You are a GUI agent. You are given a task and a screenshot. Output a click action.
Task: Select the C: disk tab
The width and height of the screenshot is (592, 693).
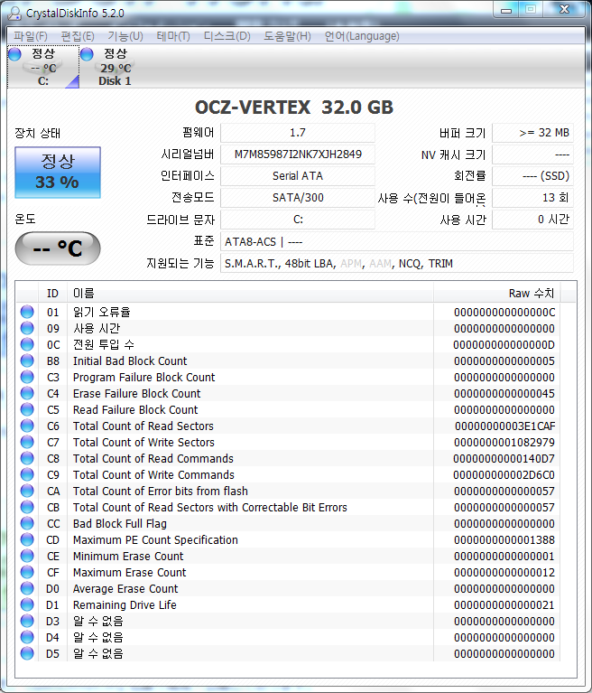coord(43,67)
